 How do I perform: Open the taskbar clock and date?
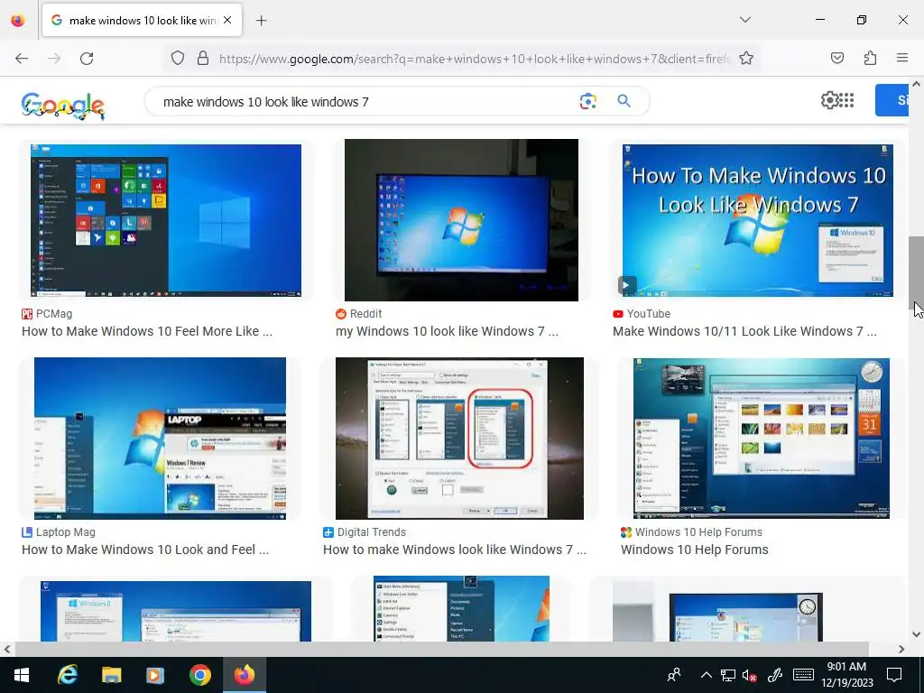tap(846, 675)
